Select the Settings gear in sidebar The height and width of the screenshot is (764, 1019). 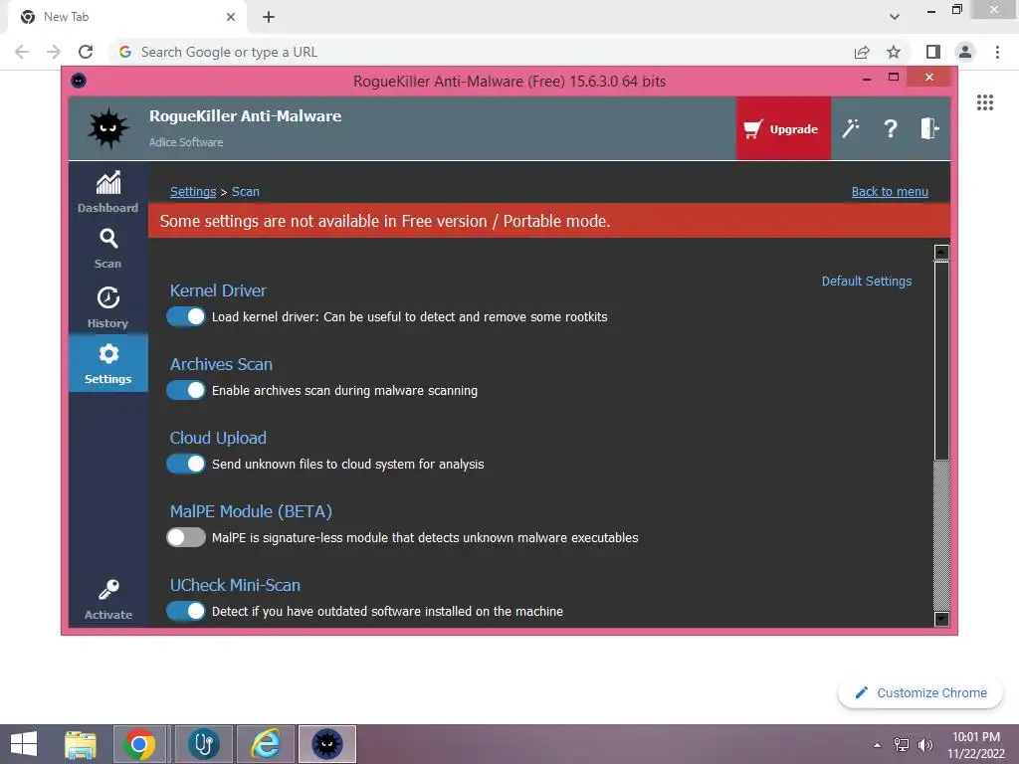(107, 364)
